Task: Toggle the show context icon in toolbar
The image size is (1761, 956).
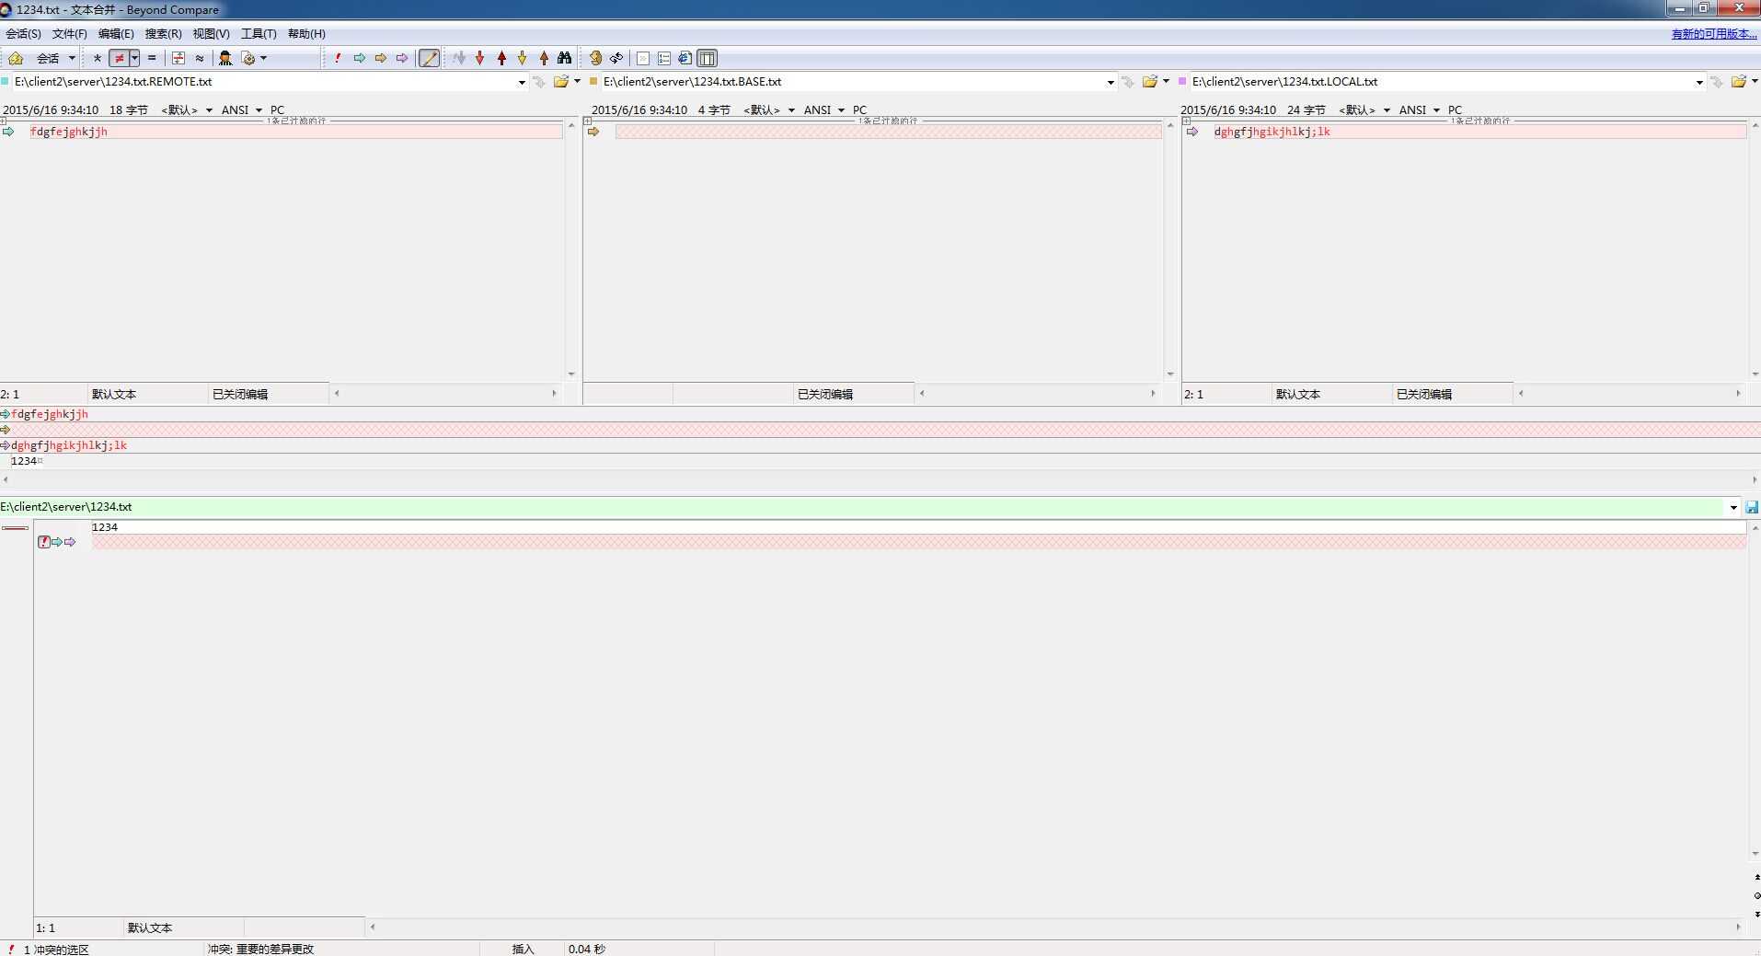Action: (178, 58)
